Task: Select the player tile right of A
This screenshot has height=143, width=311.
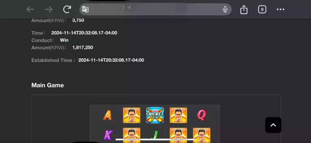Action: point(131,115)
